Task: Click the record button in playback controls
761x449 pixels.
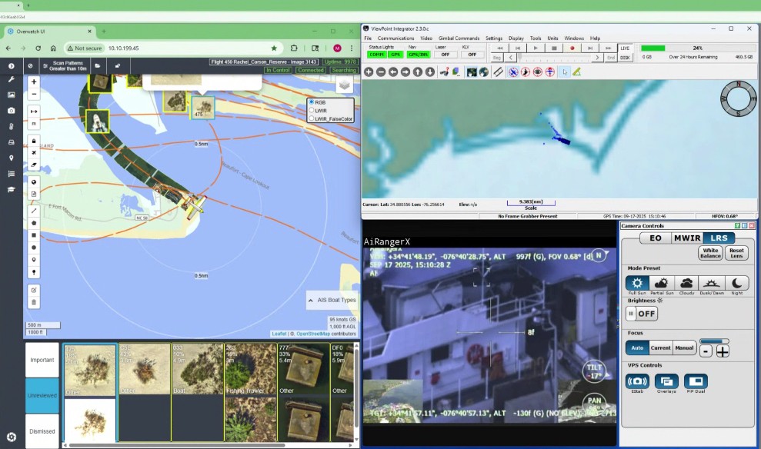Action: click(572, 48)
